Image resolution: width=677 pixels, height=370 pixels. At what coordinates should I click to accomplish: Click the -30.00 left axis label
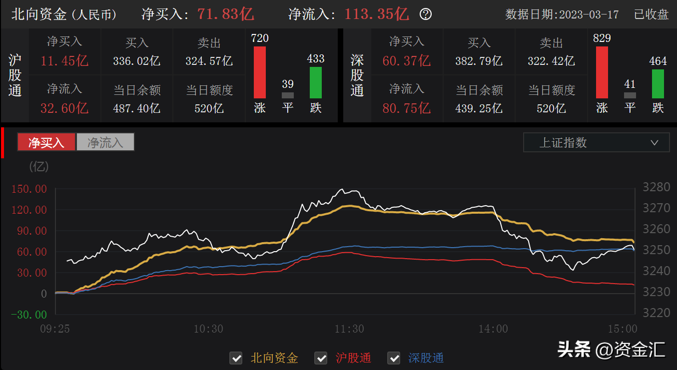pyautogui.click(x=30, y=315)
